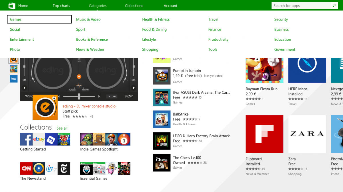Click the Search for apps field
Image resolution: width=343 pixels, height=192 pixels.
point(301,6)
